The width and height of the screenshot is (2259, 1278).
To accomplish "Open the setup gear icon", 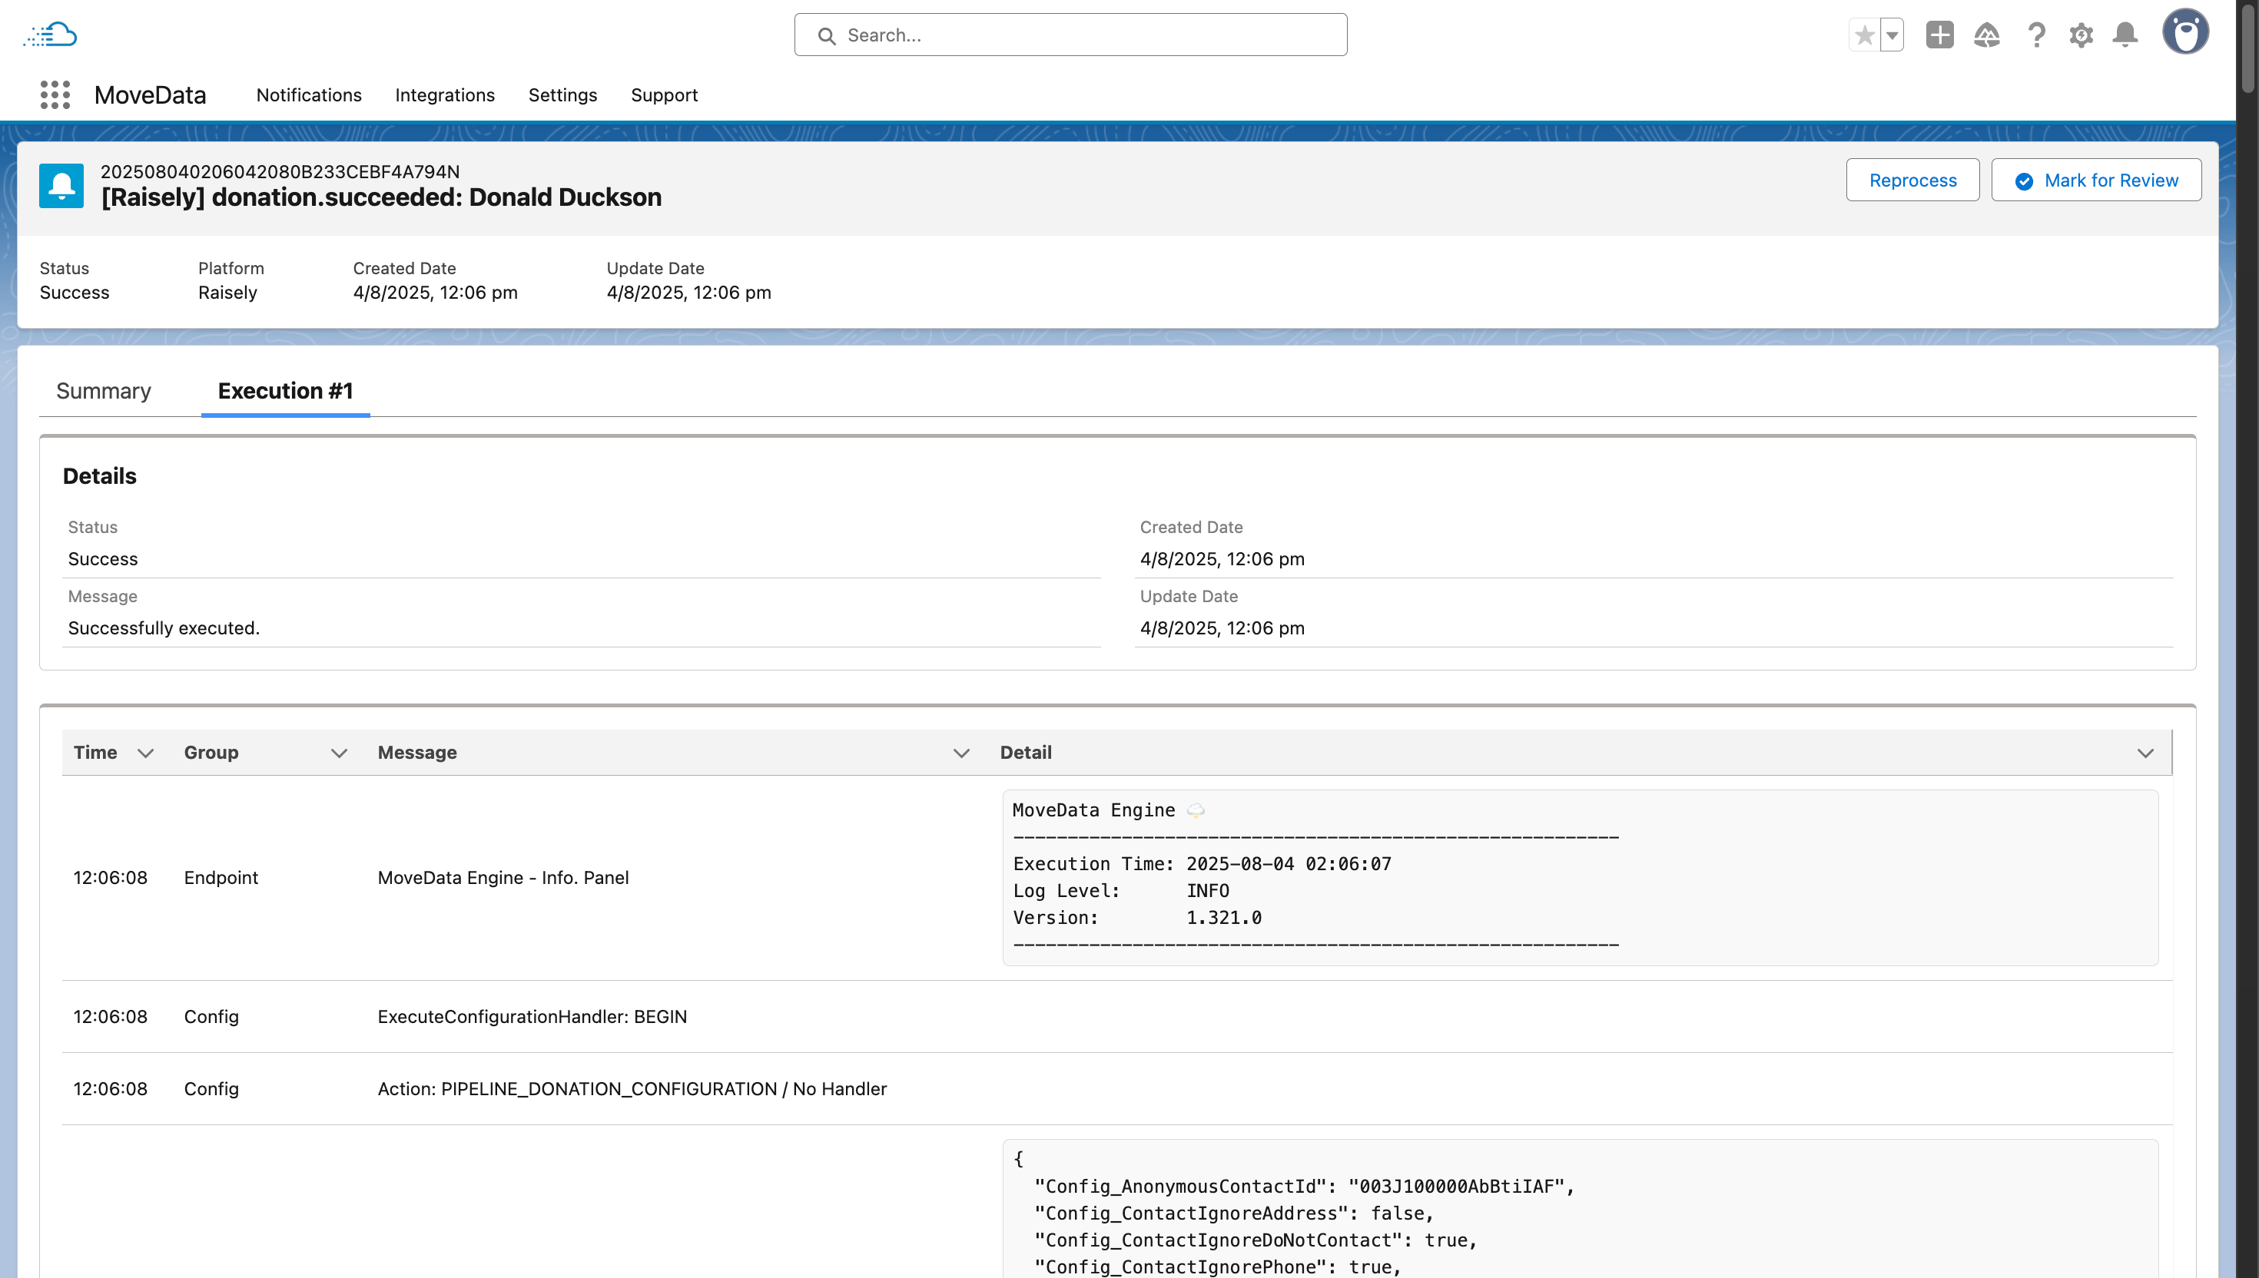I will [2081, 35].
